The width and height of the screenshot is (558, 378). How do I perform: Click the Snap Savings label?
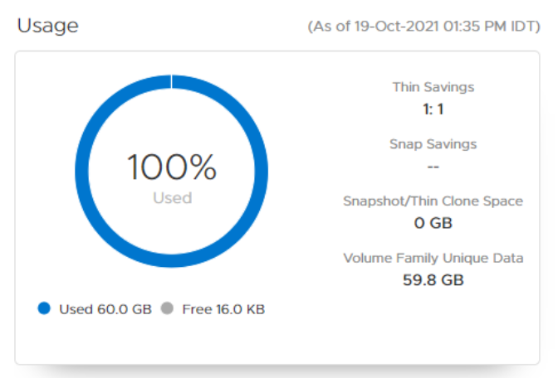433,143
